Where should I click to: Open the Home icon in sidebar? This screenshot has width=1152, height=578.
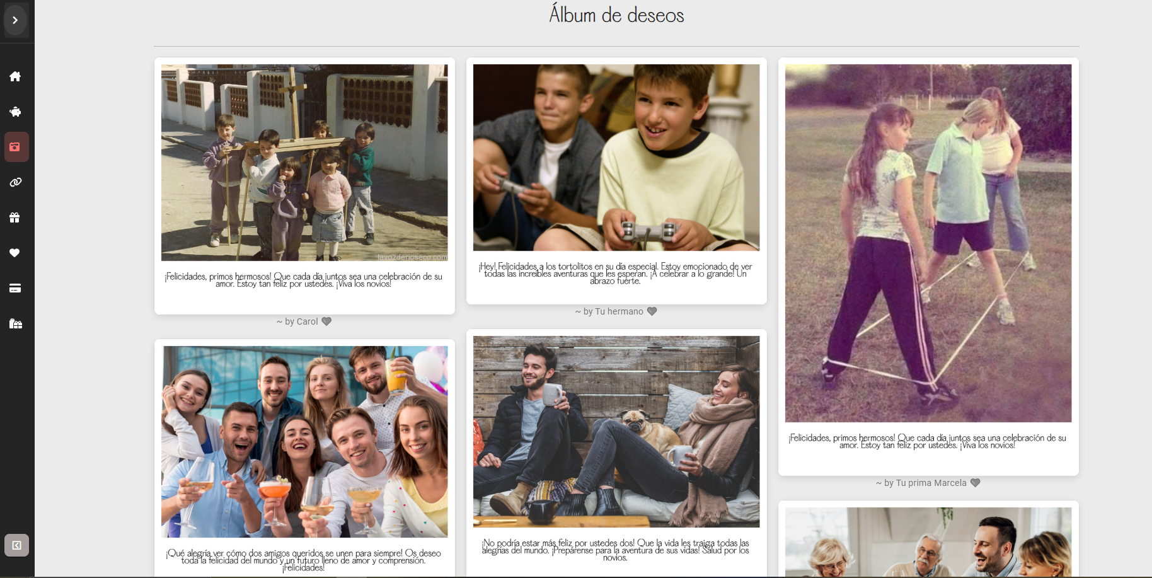15,76
